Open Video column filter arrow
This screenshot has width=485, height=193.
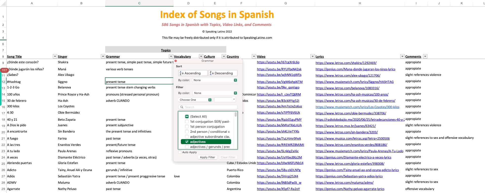click(313, 56)
